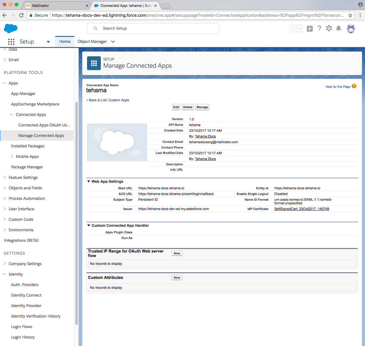
Task: Expand the Objects and Fields node
Action: tap(5, 188)
